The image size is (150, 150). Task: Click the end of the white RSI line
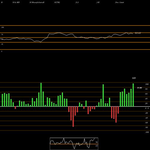[133, 34]
